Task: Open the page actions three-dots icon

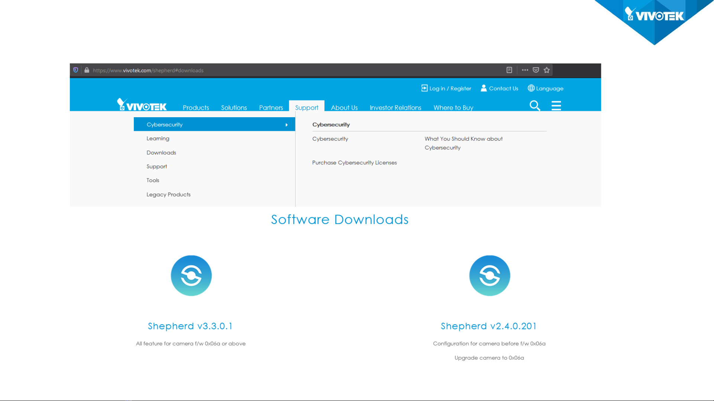Action: coord(525,70)
